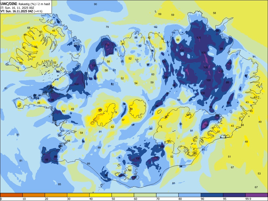Screen dimensions: 268x201
Task: Click the 'VT: Sun. 16.11.2025 04Z' line
Action: (17, 11)
